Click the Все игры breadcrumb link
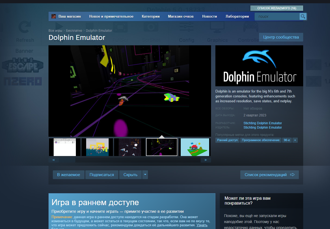The height and width of the screenshot is (229, 330). click(x=56, y=31)
